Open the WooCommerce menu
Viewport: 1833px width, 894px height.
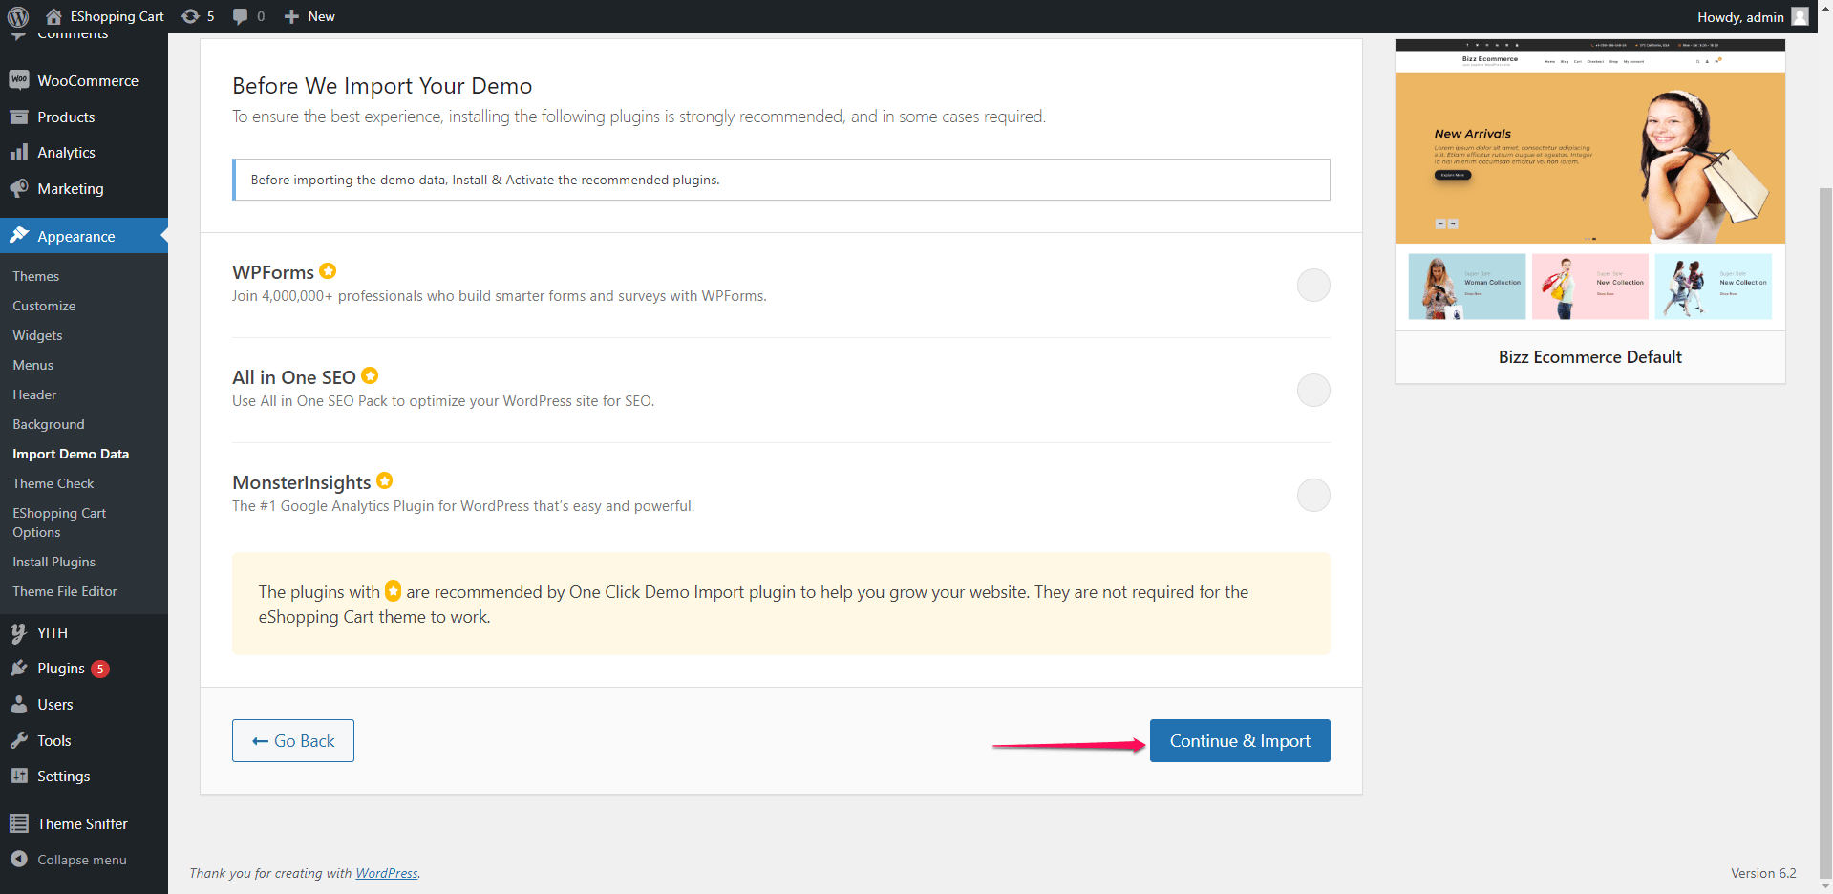[84, 81]
